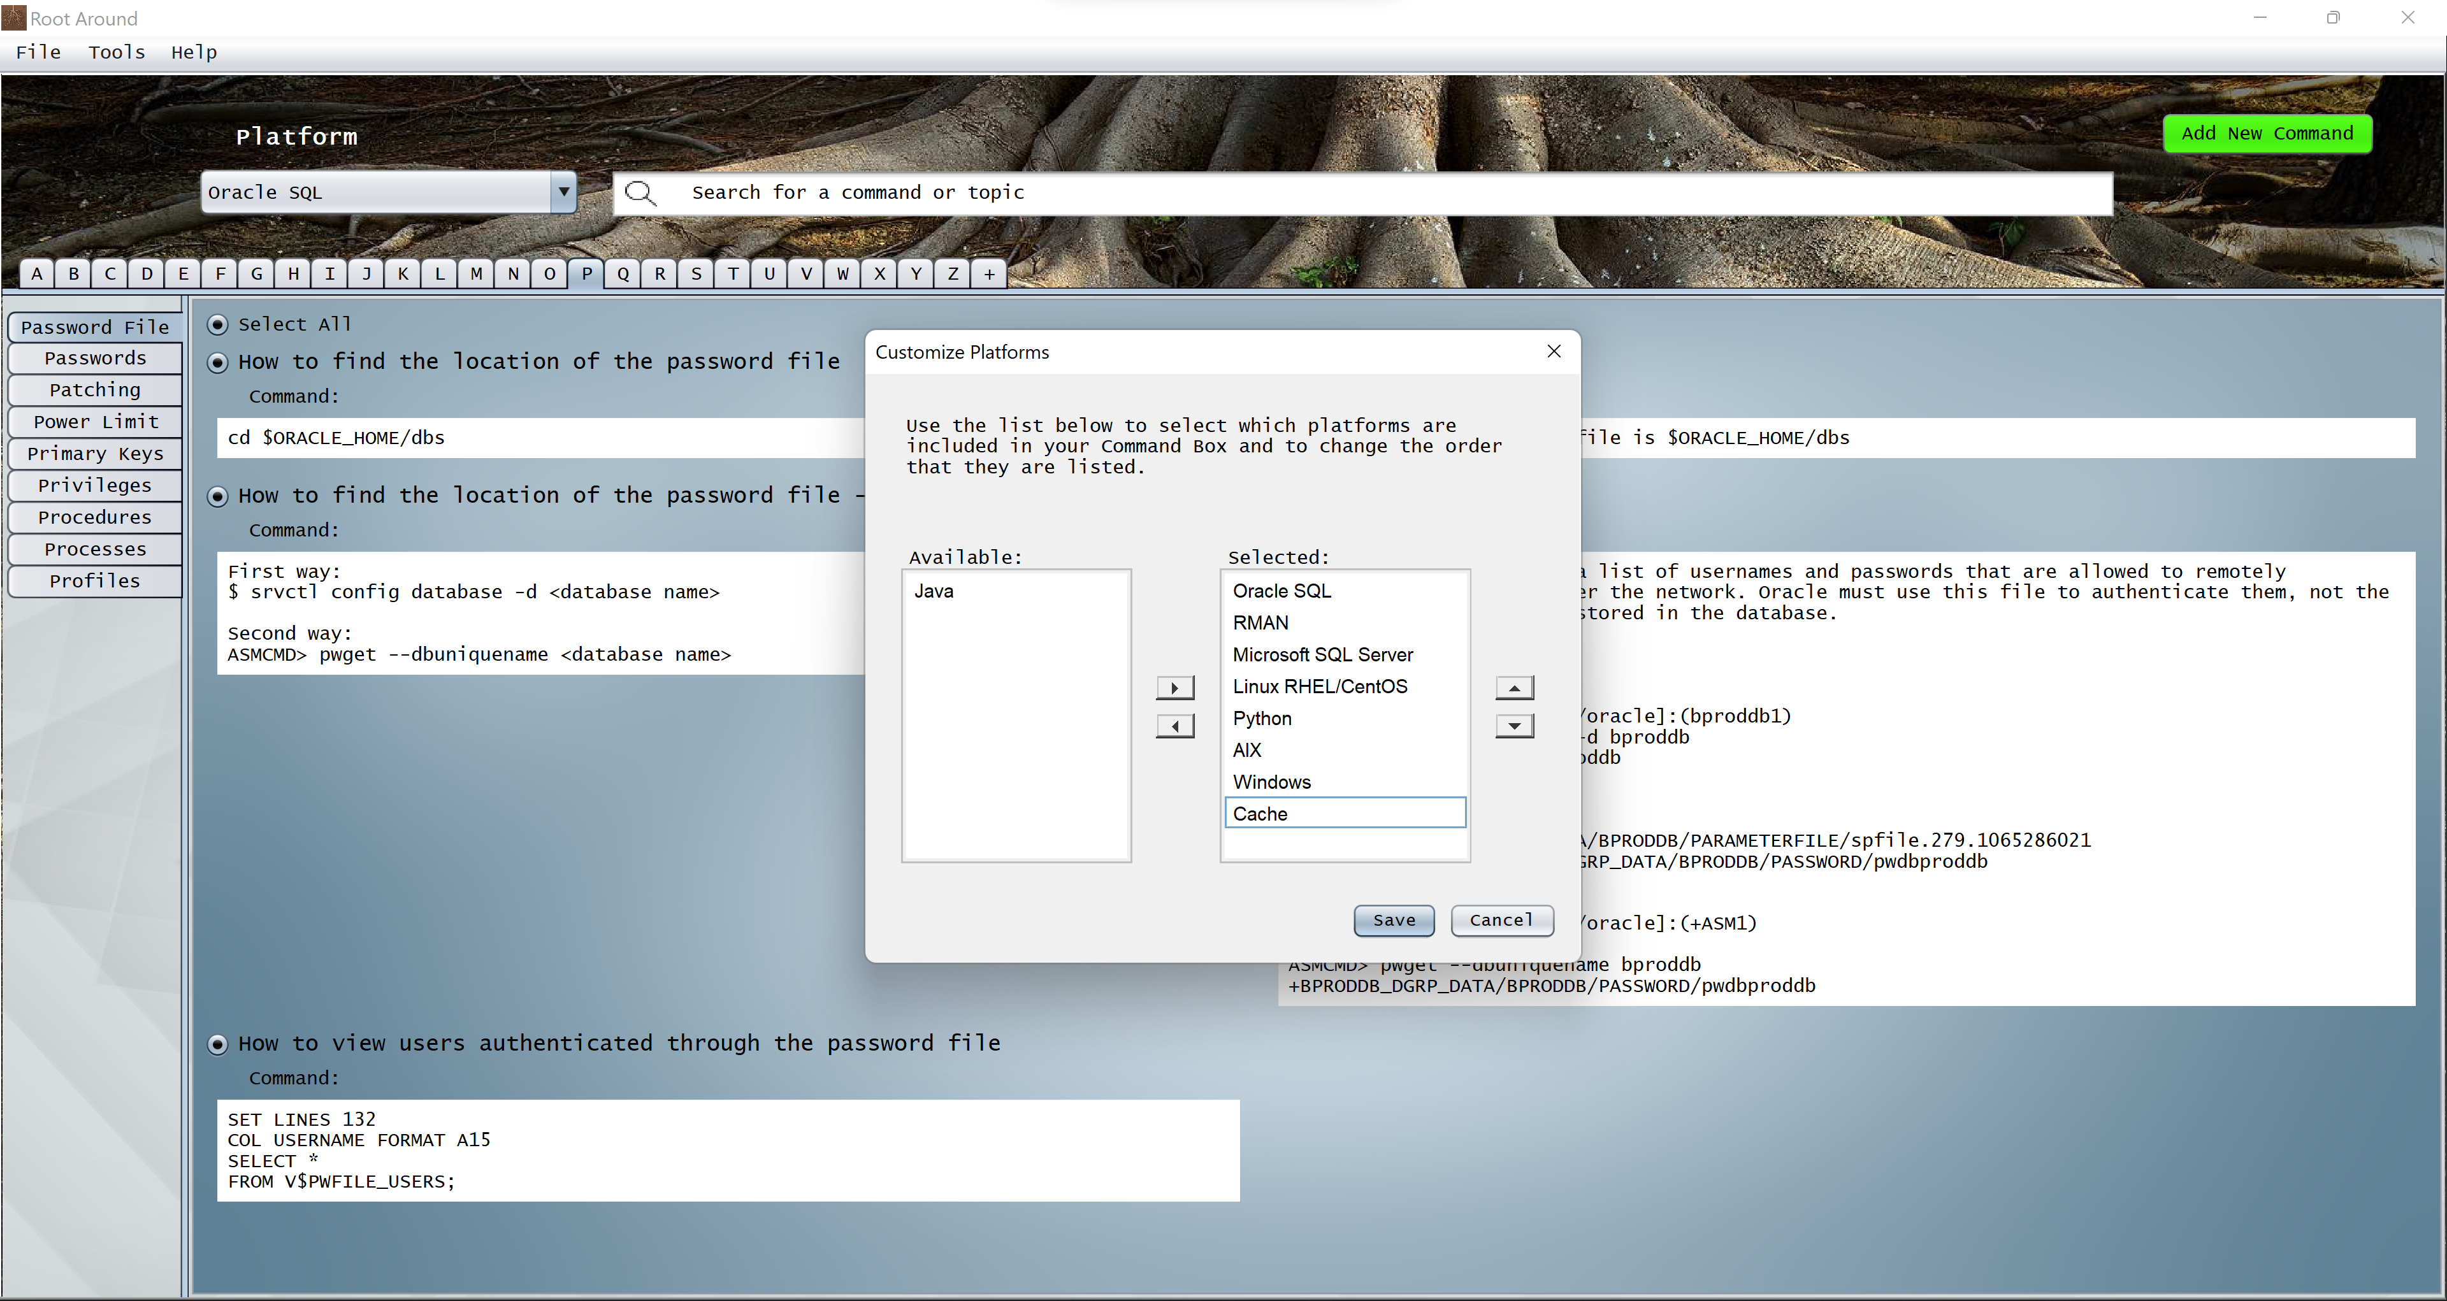The image size is (2447, 1301).
Task: Toggle the Select All radio button
Action: (217, 325)
